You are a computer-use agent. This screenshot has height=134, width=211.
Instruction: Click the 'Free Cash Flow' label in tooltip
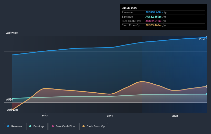(132, 21)
